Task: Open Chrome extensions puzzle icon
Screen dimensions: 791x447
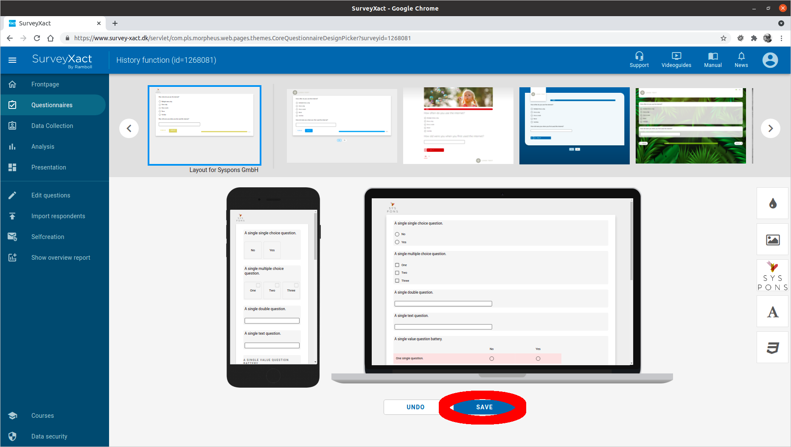Action: point(754,38)
